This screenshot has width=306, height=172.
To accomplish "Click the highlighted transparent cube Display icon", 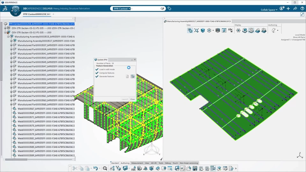I will [251, 31].
